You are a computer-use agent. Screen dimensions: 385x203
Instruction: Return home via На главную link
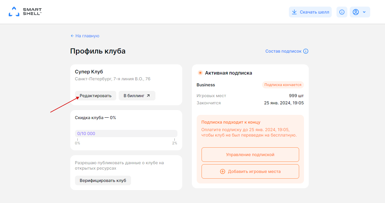[87, 36]
